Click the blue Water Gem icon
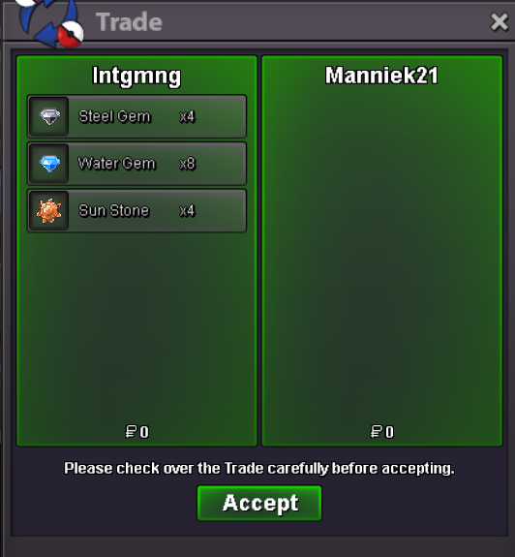Screen dimensions: 515x557 (x=49, y=164)
